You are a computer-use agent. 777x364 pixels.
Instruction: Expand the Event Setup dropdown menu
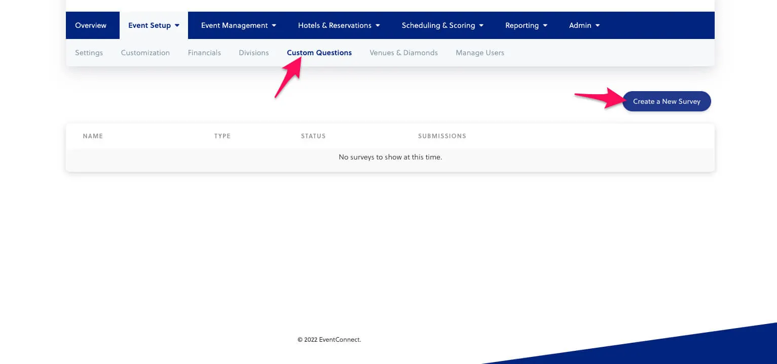154,25
